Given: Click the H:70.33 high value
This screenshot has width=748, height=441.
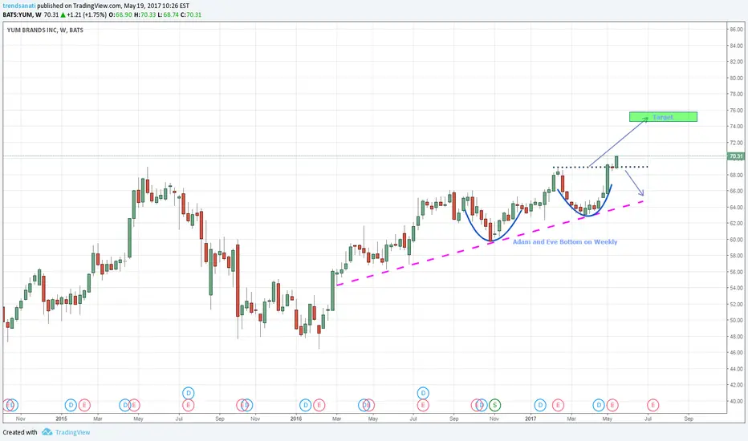Looking at the screenshot, I should pos(145,14).
